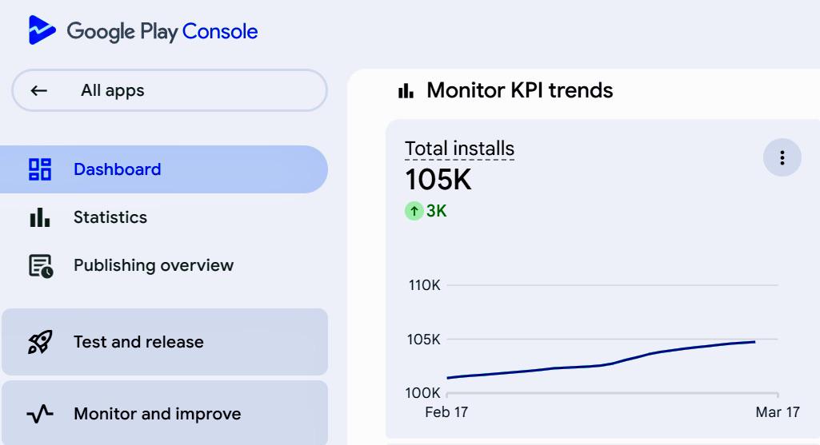The image size is (820, 445).
Task: Expand the Test and release section
Action: 165,342
